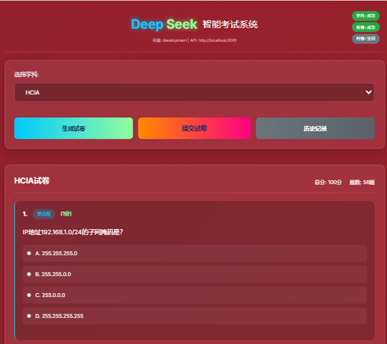Click the 智能考试系统 heading text
The width and height of the screenshot is (387, 344).
(230, 25)
